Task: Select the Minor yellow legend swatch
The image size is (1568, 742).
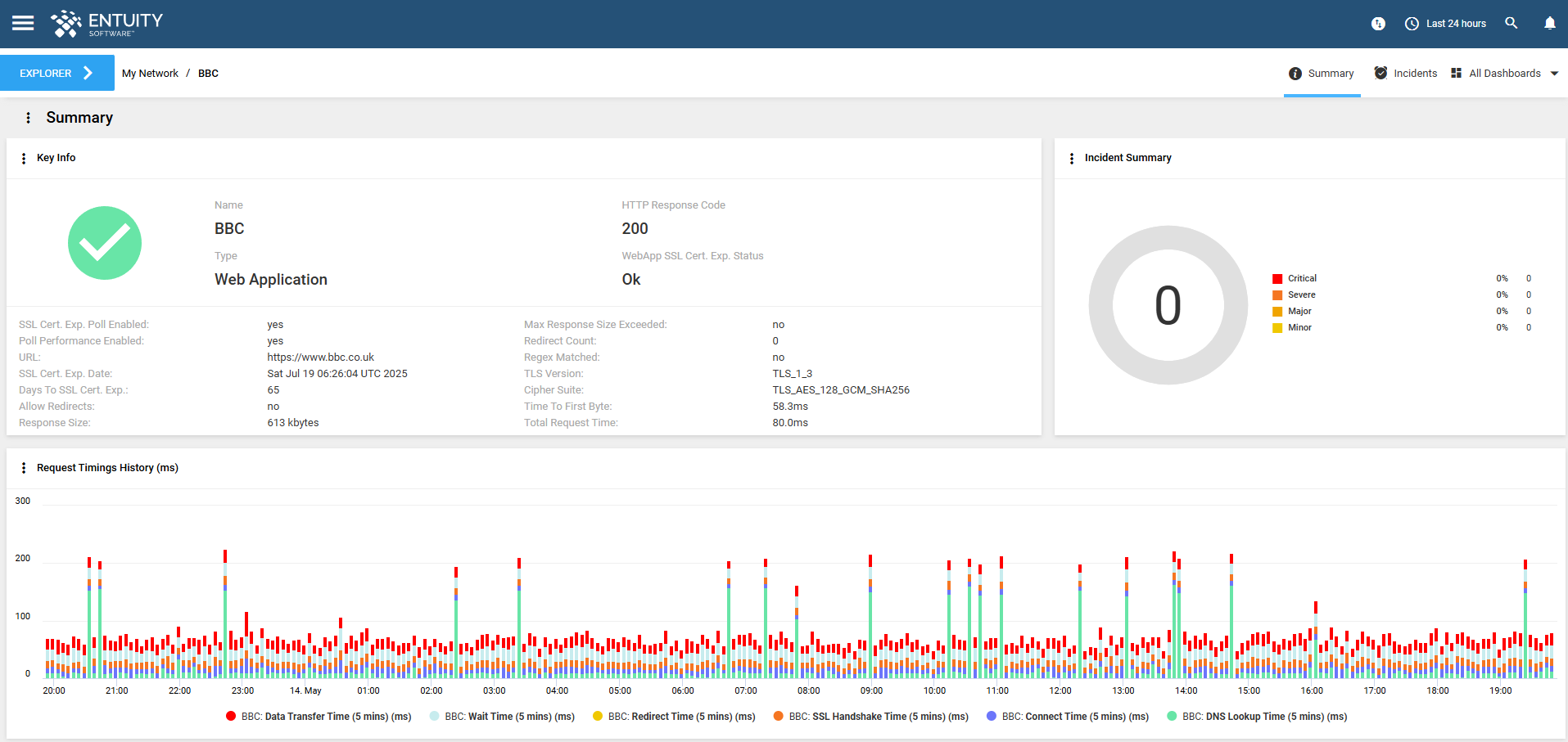Action: [x=1277, y=328]
